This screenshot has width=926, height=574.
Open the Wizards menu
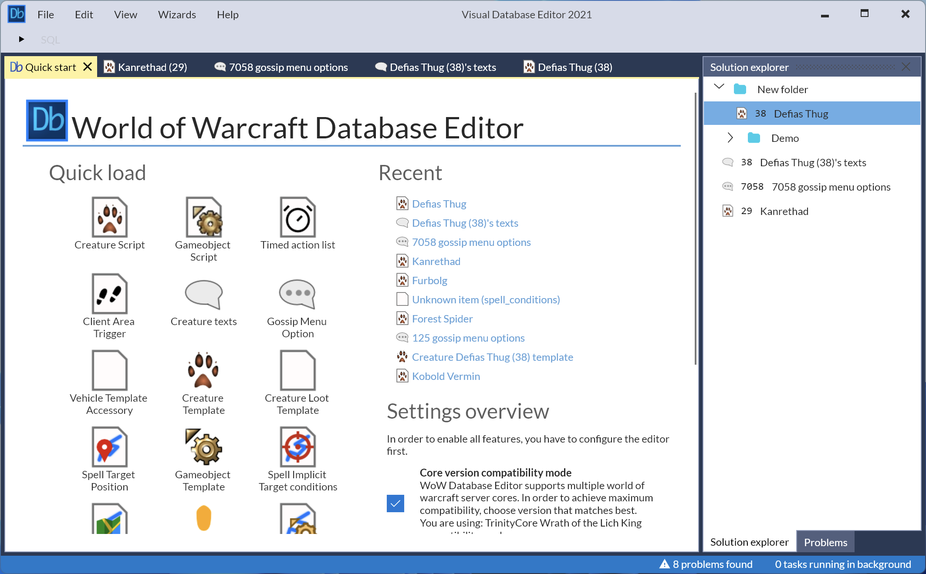(x=176, y=14)
